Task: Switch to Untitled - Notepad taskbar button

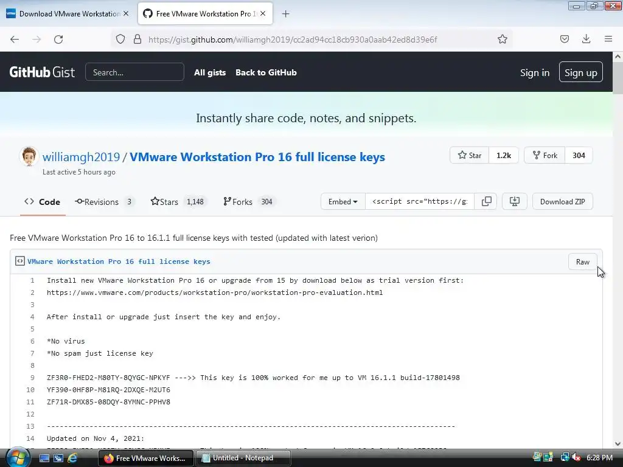Action: tap(243, 458)
